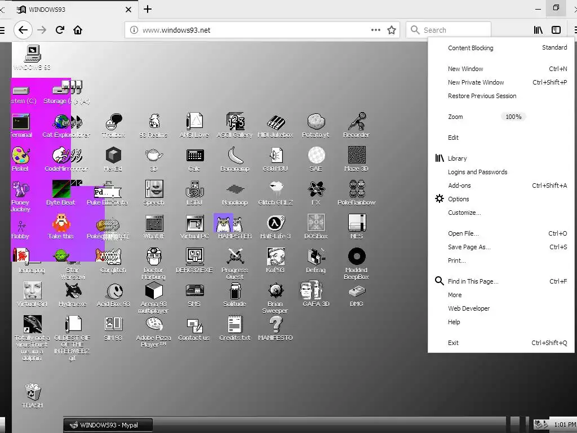
Task: Reload the current page
Action: (x=60, y=30)
